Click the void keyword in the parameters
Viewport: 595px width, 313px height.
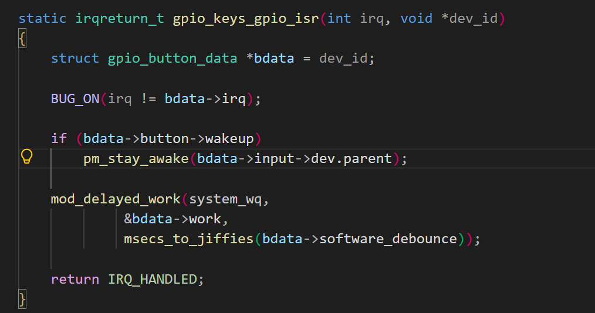click(x=416, y=18)
